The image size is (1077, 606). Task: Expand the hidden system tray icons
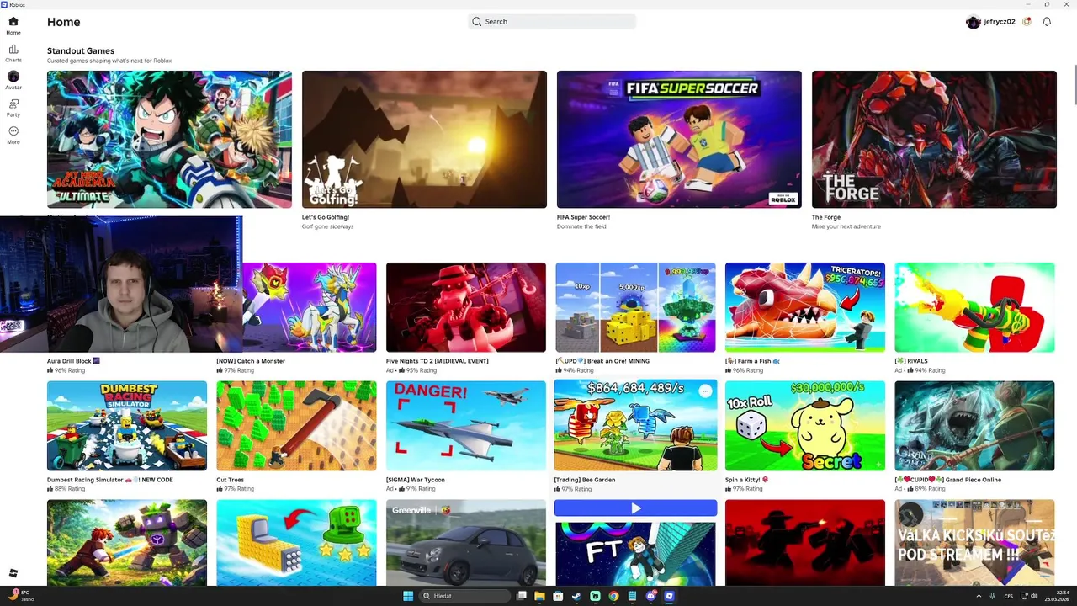(979, 596)
